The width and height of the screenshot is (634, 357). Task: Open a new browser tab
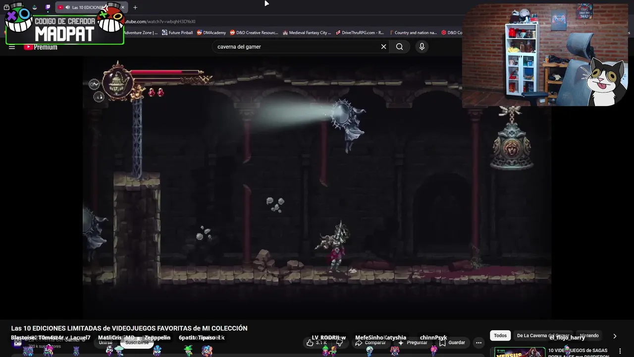click(135, 7)
